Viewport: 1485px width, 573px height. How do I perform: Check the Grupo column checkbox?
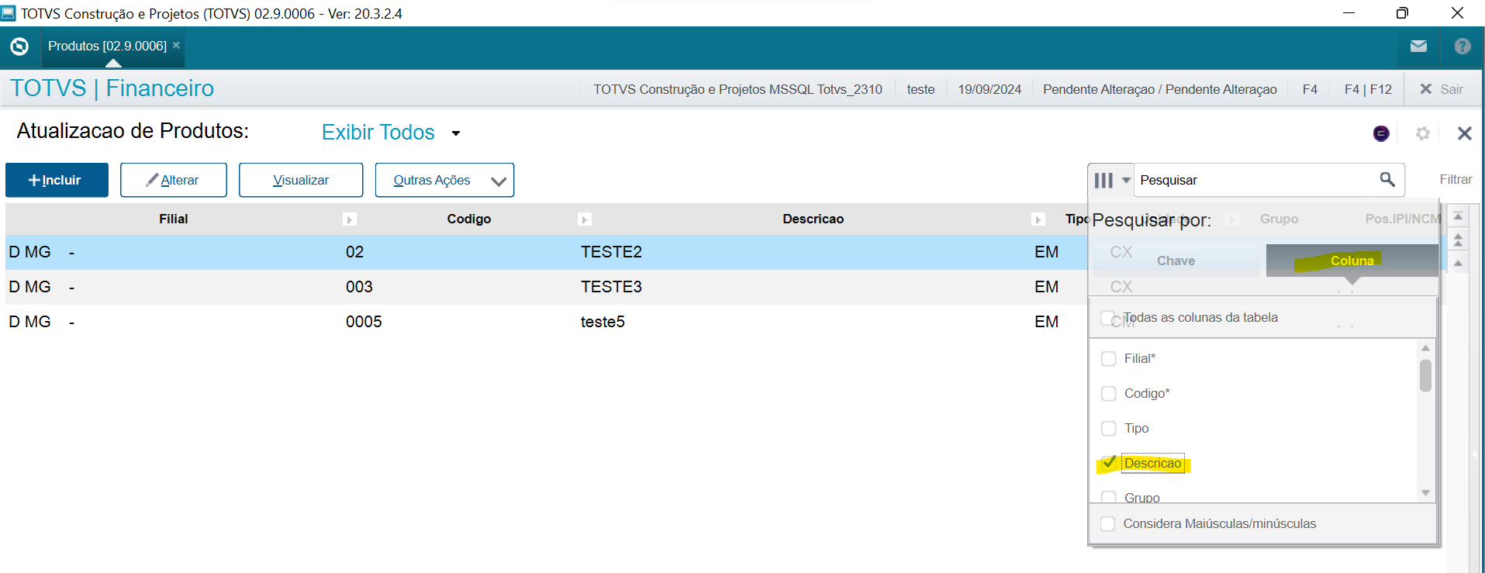click(x=1109, y=497)
